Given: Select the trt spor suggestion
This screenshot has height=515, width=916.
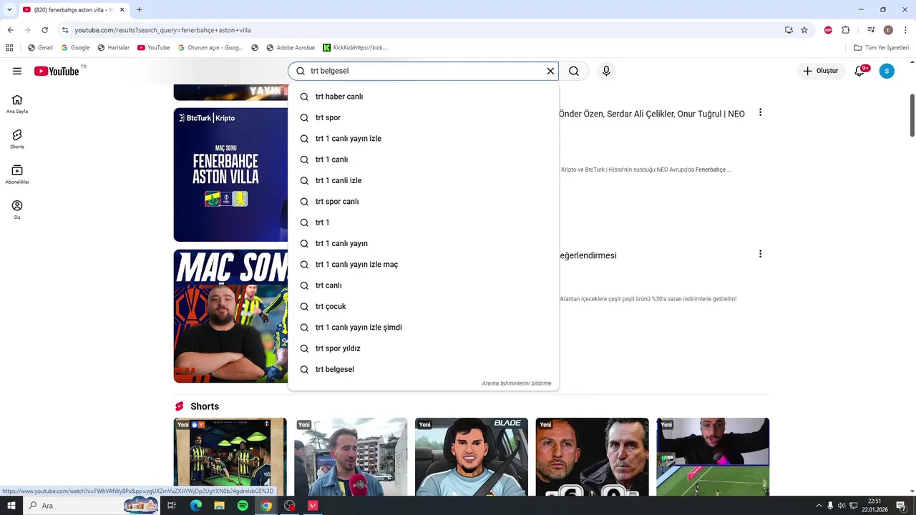Looking at the screenshot, I should click(x=423, y=117).
